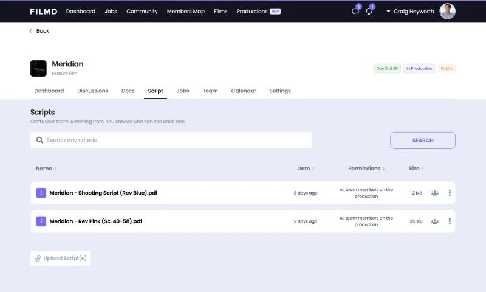Switch to the Docs tab
486x292 pixels.
pyautogui.click(x=128, y=91)
